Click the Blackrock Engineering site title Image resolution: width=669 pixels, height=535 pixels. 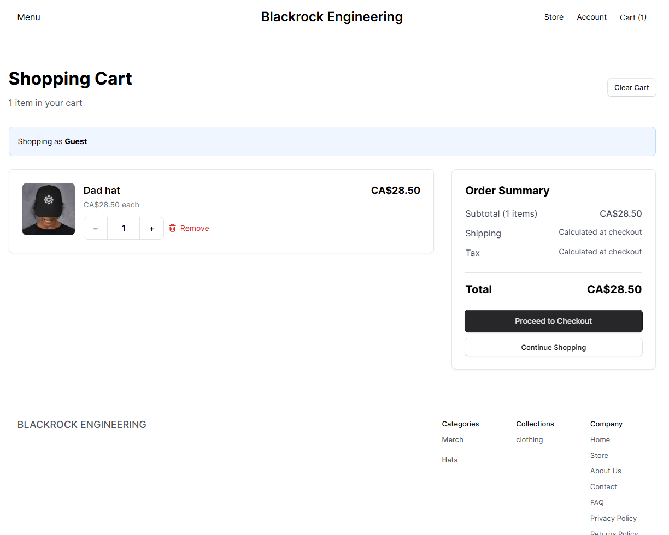coord(332,17)
